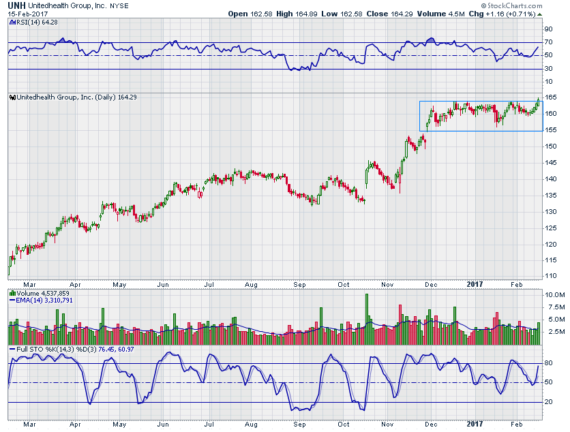Click the Nov label under the stochastic panel
This screenshot has height=432, width=570.
(387, 425)
